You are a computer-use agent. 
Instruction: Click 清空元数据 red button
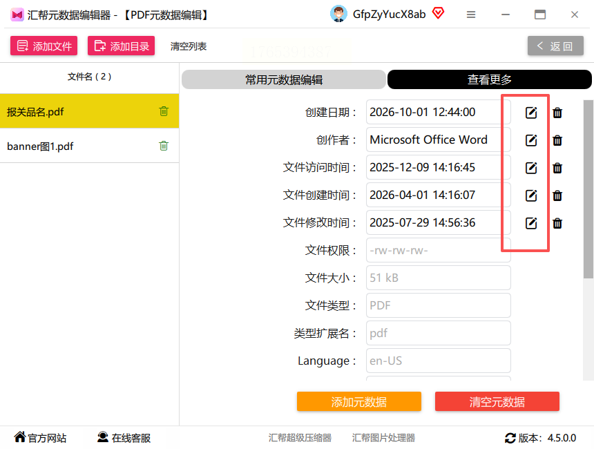pyautogui.click(x=497, y=401)
